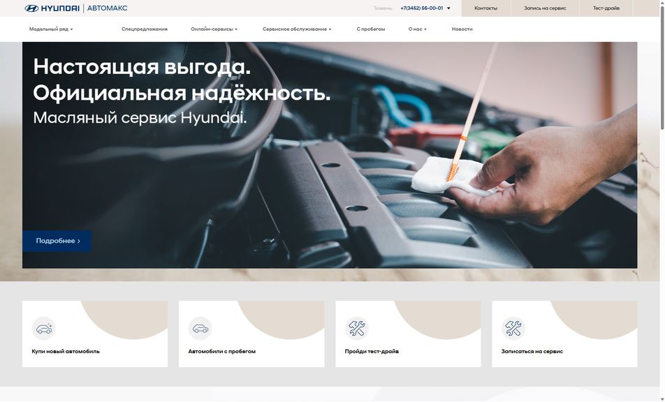Open the Спецпредложения page
665x402 pixels.
(144, 29)
